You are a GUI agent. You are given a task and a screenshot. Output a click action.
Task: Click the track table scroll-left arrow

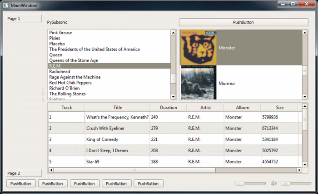(x=51, y=170)
